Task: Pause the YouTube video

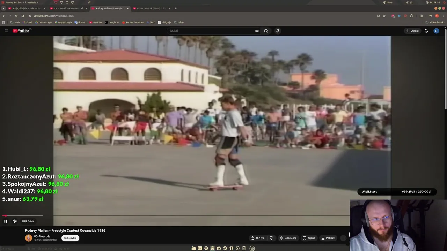Action: point(6,221)
